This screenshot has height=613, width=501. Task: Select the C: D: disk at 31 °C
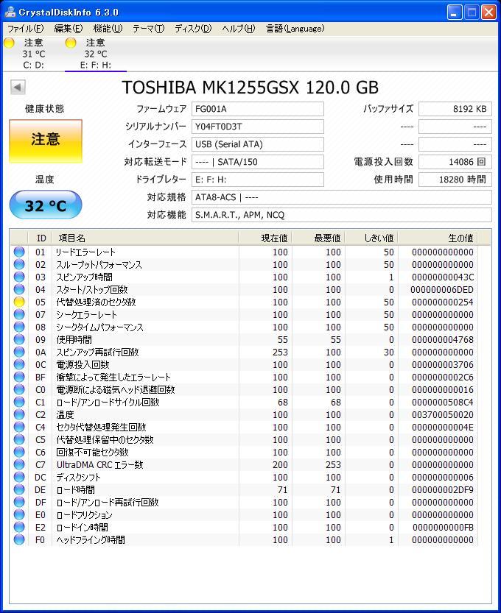pos(33,54)
